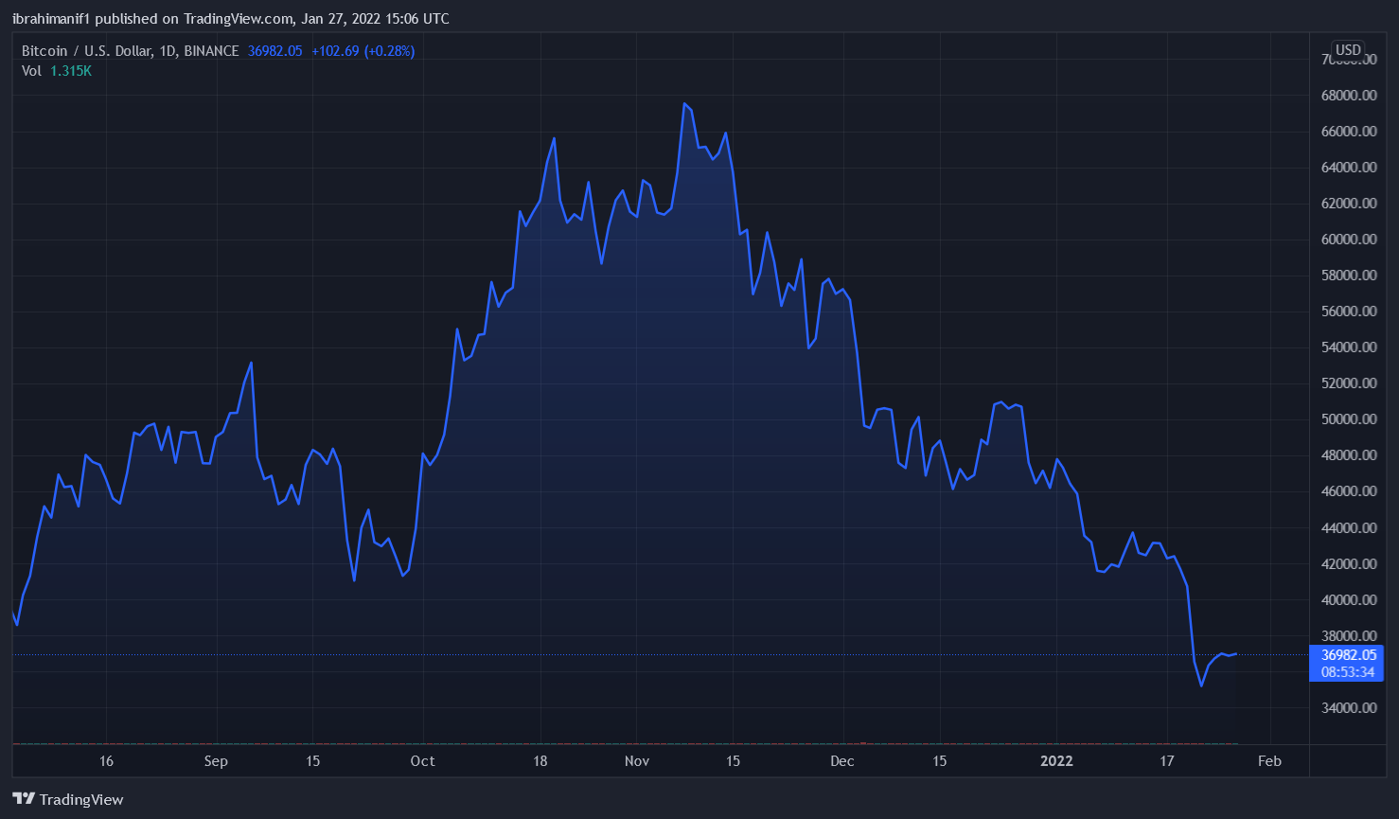Click the Feb label on time axis
This screenshot has height=819, width=1399.
[1269, 761]
